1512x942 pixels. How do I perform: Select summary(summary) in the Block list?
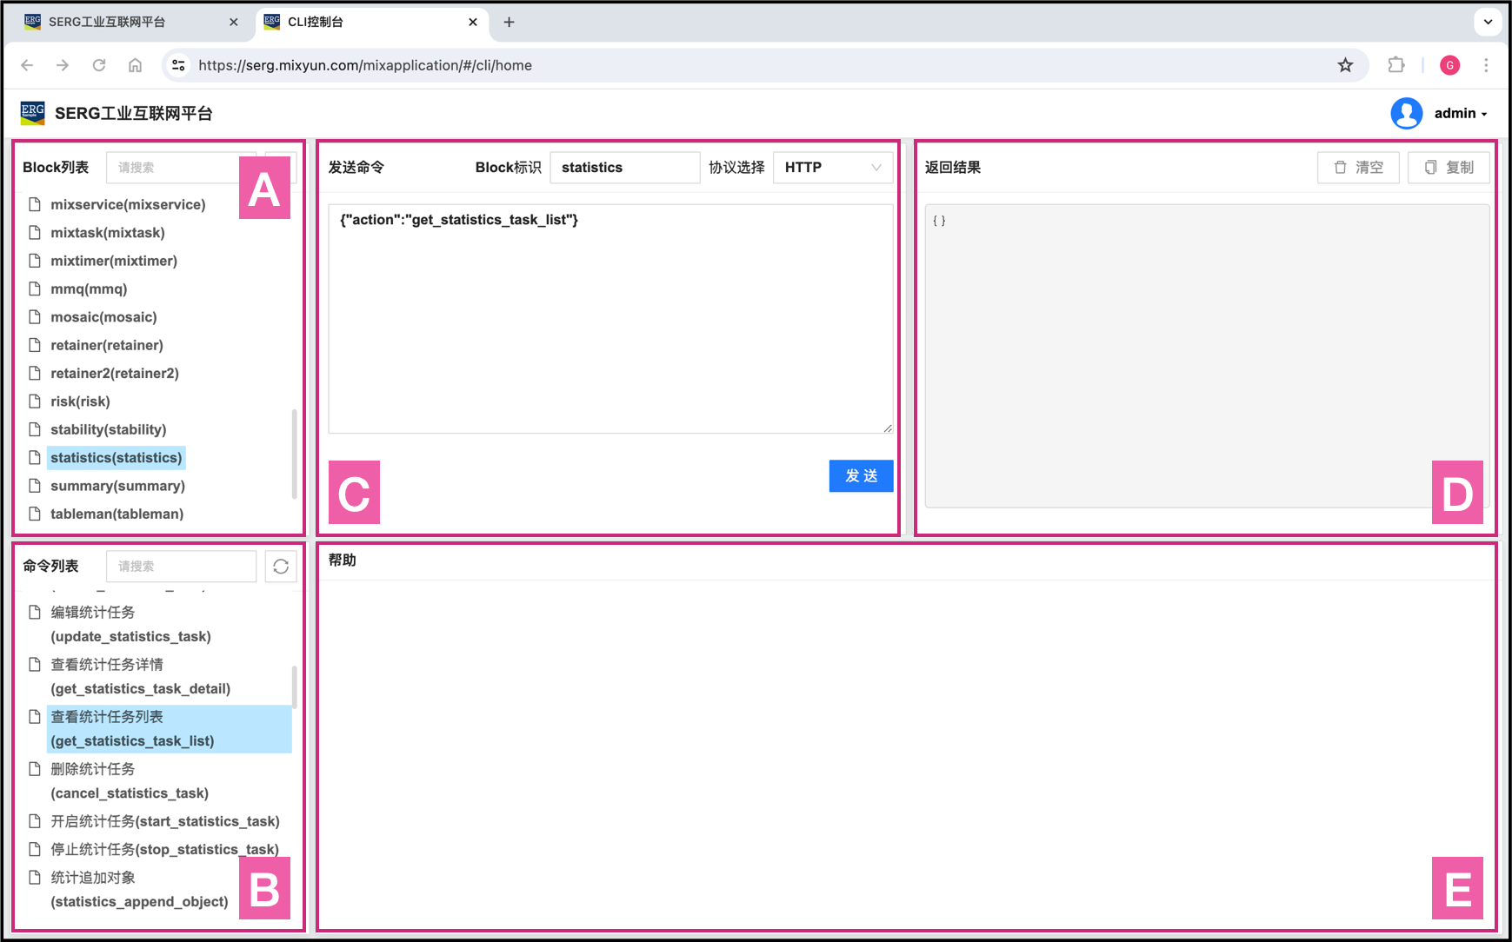coord(117,486)
